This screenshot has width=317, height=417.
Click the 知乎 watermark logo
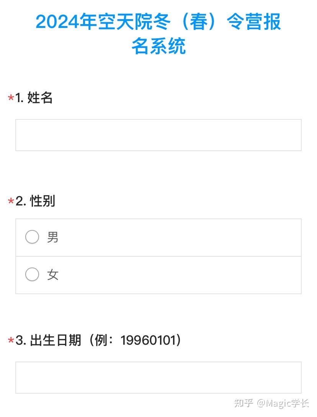(x=243, y=403)
